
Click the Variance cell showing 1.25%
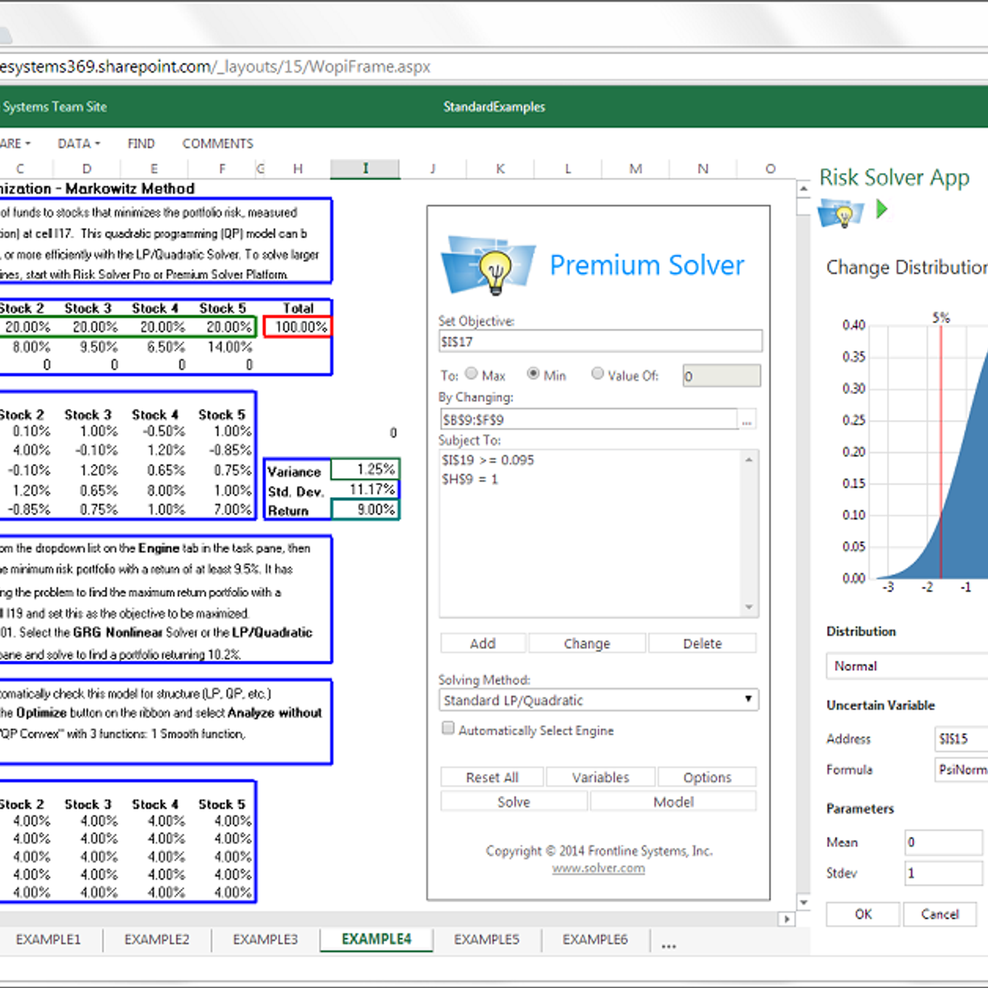365,469
